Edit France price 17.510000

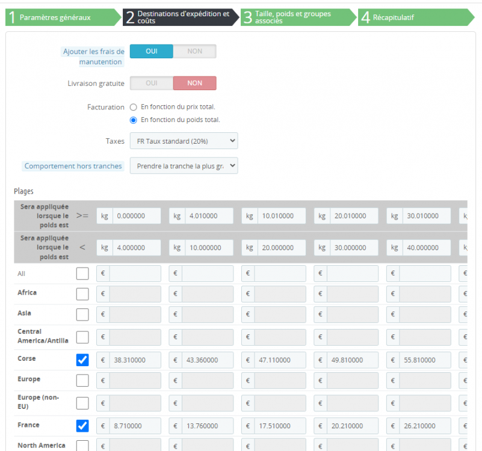280,426
